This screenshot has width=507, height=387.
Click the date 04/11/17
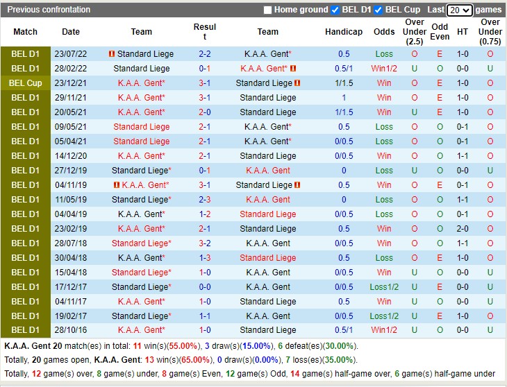click(x=70, y=302)
